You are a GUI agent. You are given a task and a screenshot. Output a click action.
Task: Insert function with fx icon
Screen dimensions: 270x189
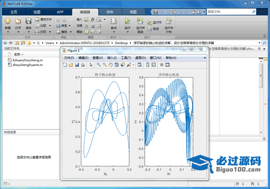coord(93,19)
